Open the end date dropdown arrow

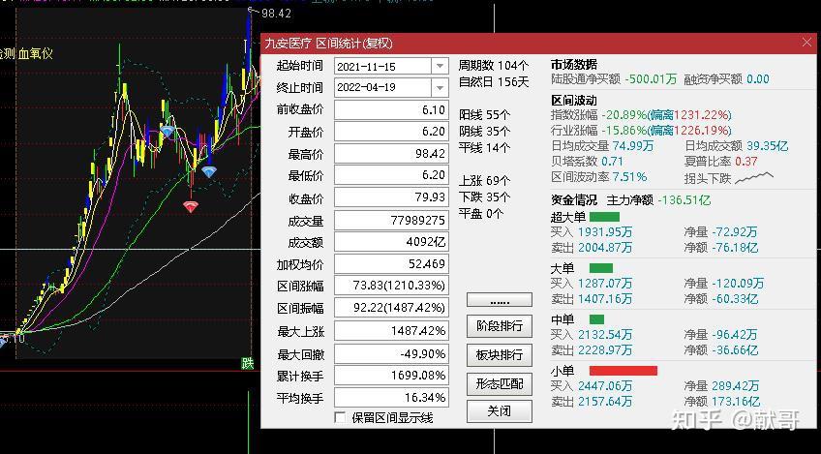(x=440, y=88)
